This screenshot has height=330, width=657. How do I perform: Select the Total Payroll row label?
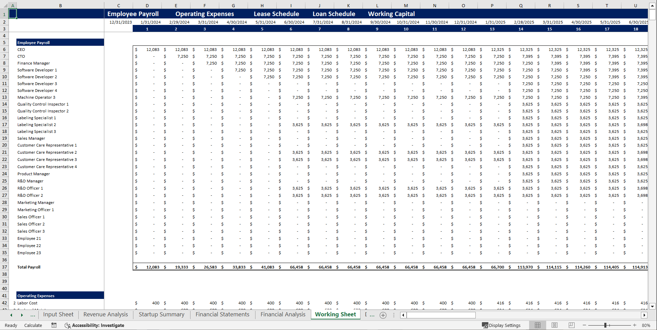tap(28, 267)
